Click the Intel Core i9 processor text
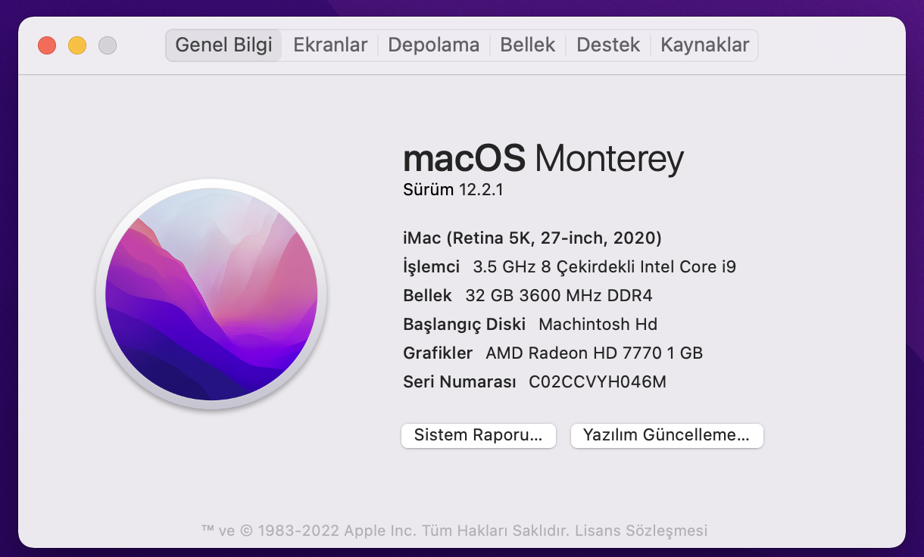The height and width of the screenshot is (557, 924). (x=604, y=267)
